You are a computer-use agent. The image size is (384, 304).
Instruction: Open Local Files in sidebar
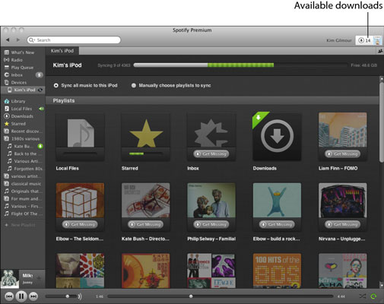click(21, 109)
